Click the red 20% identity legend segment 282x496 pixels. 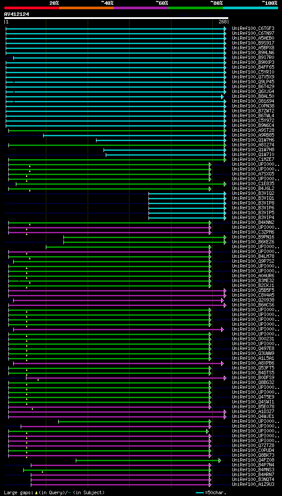click(32, 7)
